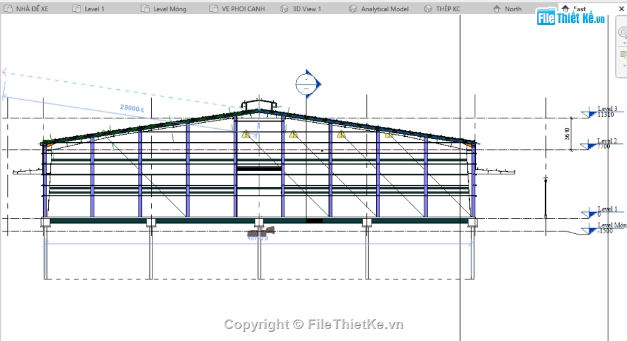Select the rightmost foundation pad
The image size is (627, 341).
point(473,223)
